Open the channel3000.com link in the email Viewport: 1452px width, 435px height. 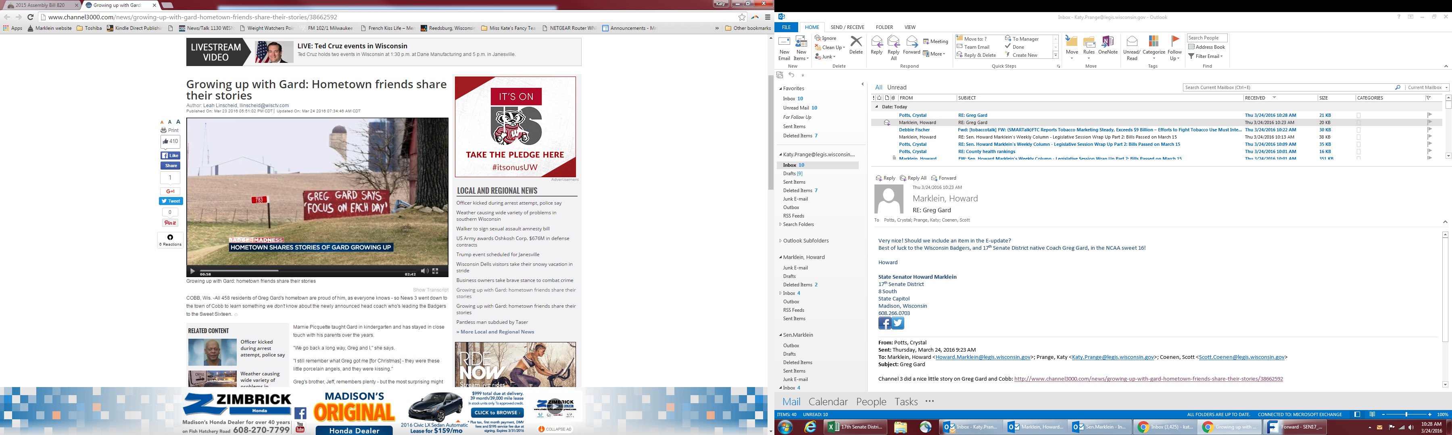tap(1148, 379)
